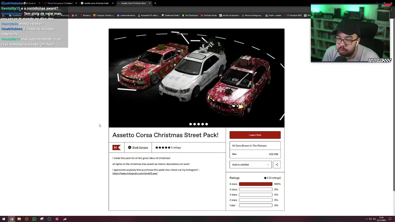Open the red MSI app on taskbar
The width and height of the screenshot is (395, 222).
(65, 219)
